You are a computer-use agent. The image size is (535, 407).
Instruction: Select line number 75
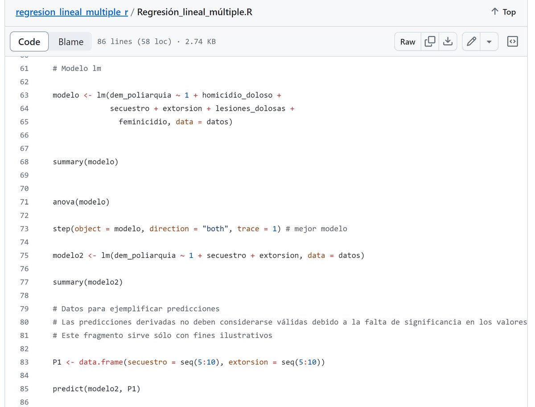pyautogui.click(x=24, y=255)
